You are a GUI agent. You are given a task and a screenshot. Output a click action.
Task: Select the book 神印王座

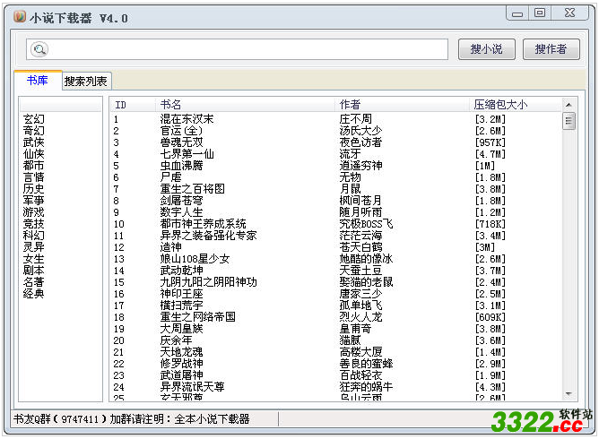(181, 294)
